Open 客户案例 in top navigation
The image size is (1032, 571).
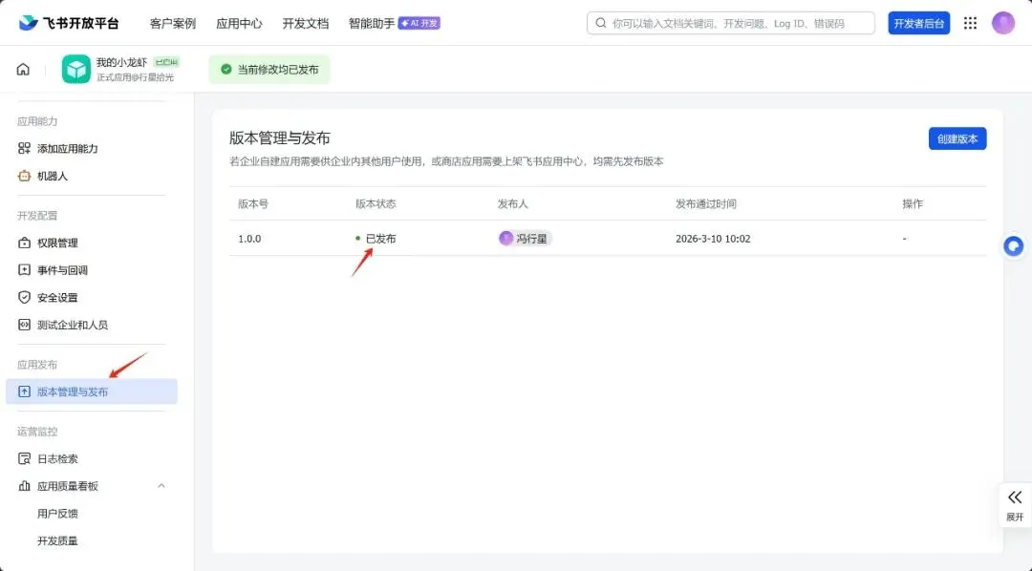(172, 23)
